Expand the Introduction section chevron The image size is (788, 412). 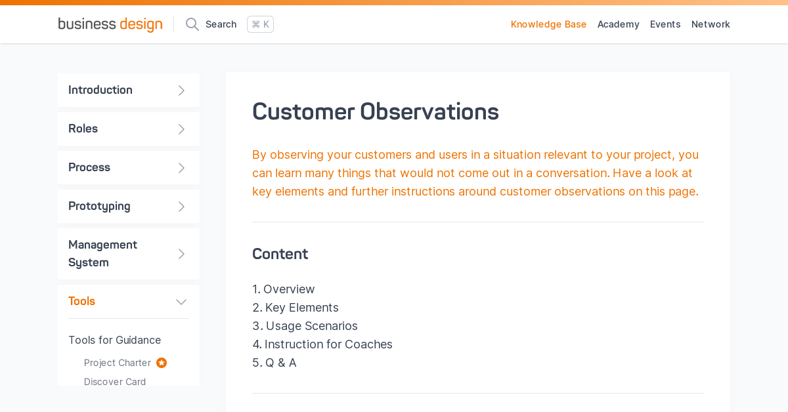coord(182,91)
